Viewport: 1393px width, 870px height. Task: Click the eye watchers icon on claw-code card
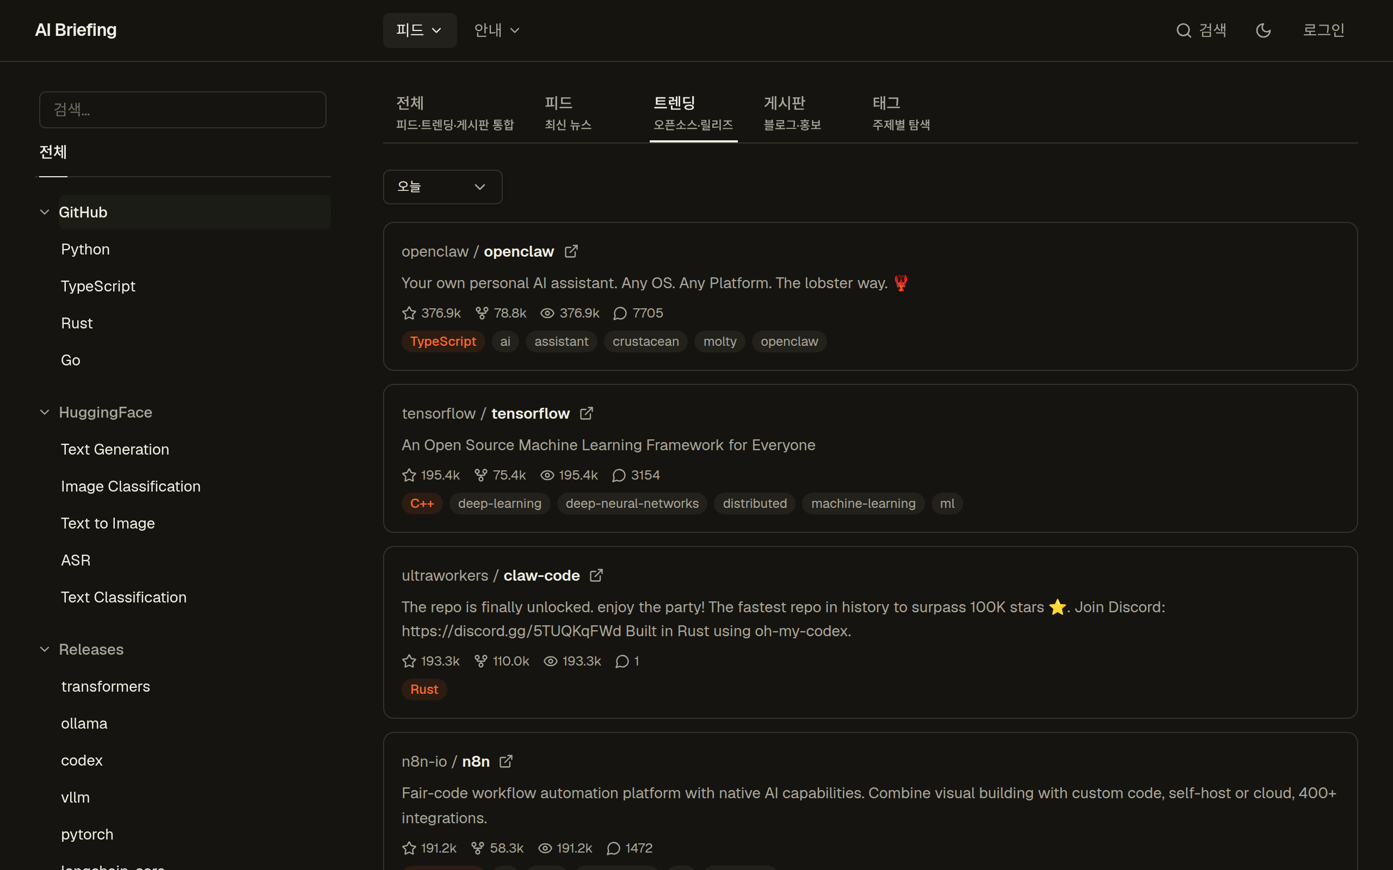click(x=551, y=661)
